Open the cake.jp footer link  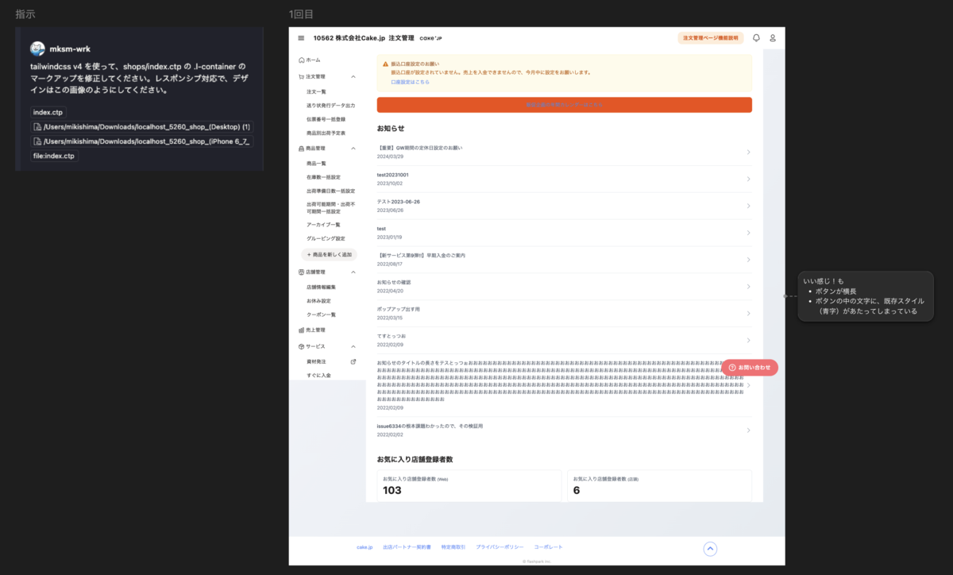(x=365, y=547)
